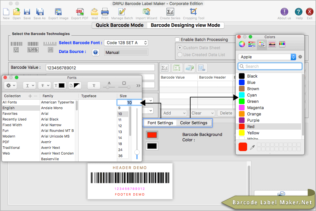Image resolution: width=316 pixels, height=211 pixels.
Task: Click the Save toolbar icon
Action: [x=27, y=12]
